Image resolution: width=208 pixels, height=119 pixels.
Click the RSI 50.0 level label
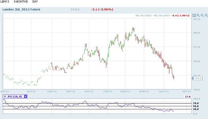click(x=196, y=106)
